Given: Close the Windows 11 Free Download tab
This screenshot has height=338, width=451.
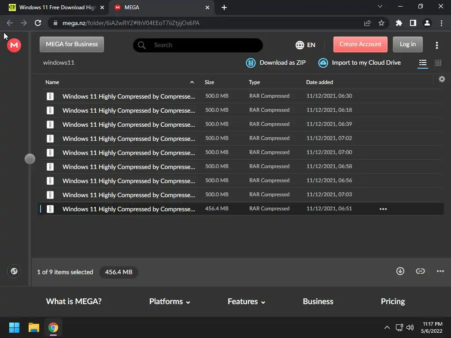Looking at the screenshot, I should [x=102, y=7].
